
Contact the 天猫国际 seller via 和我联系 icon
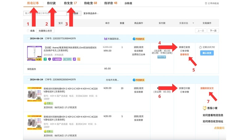click(x=139, y=39)
